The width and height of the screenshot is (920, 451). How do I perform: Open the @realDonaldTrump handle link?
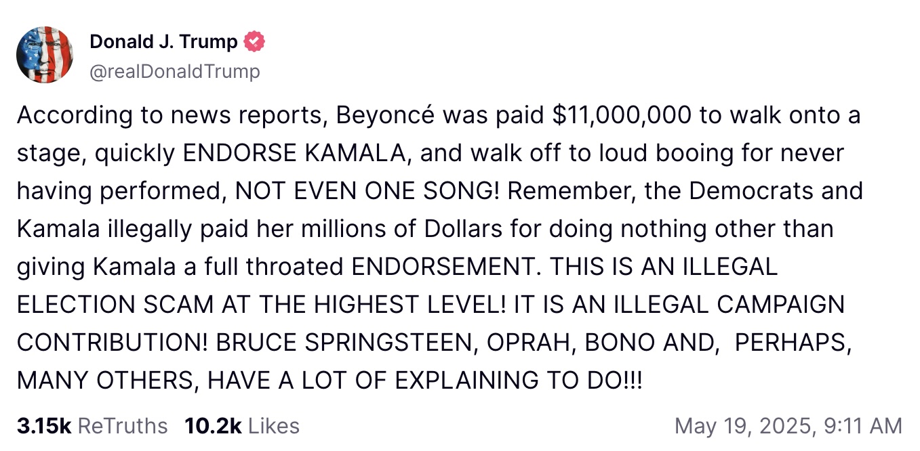[175, 71]
